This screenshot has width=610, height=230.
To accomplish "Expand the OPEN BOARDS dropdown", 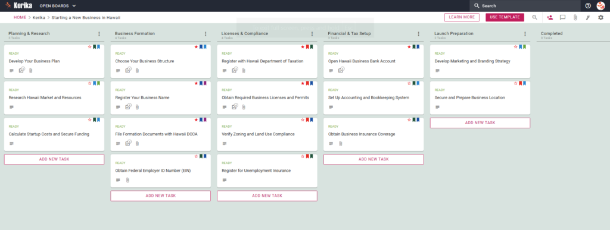I will (58, 6).
